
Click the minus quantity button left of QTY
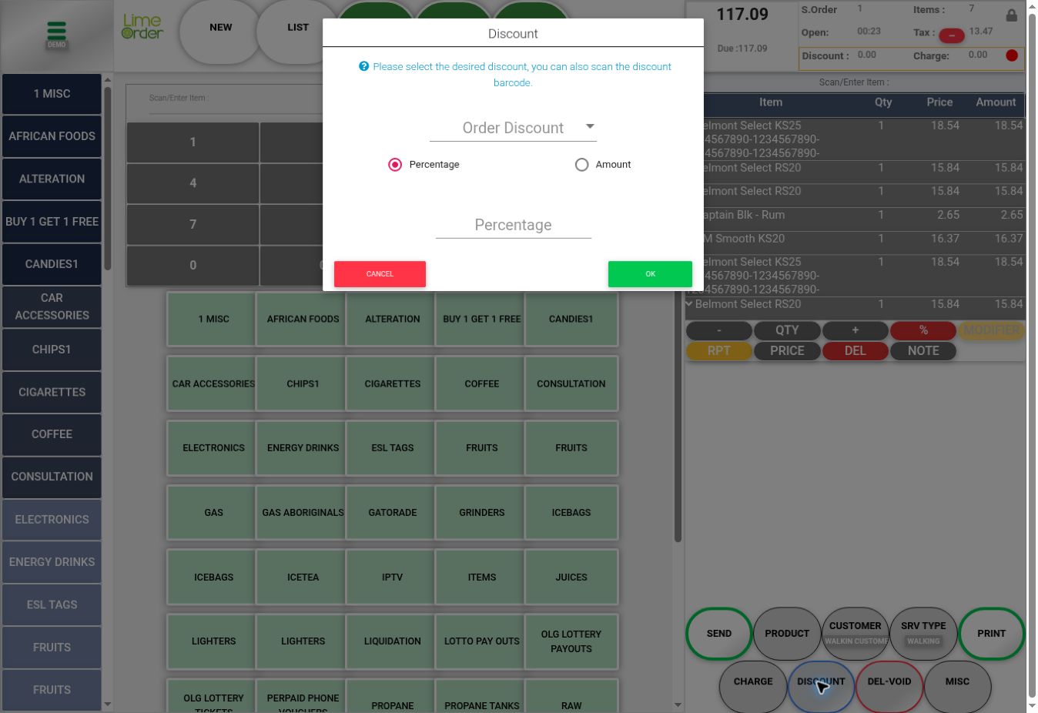click(718, 330)
